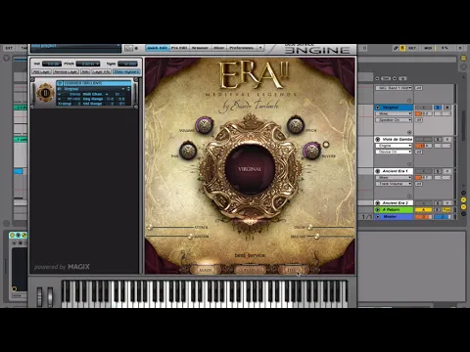Open the Pitch value dropdown

[x=87, y=64]
